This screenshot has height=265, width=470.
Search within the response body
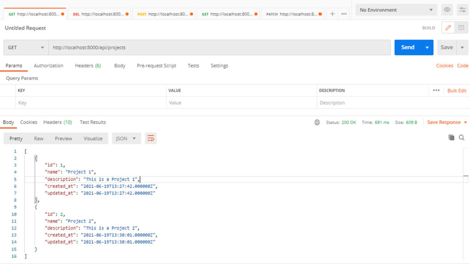click(462, 138)
